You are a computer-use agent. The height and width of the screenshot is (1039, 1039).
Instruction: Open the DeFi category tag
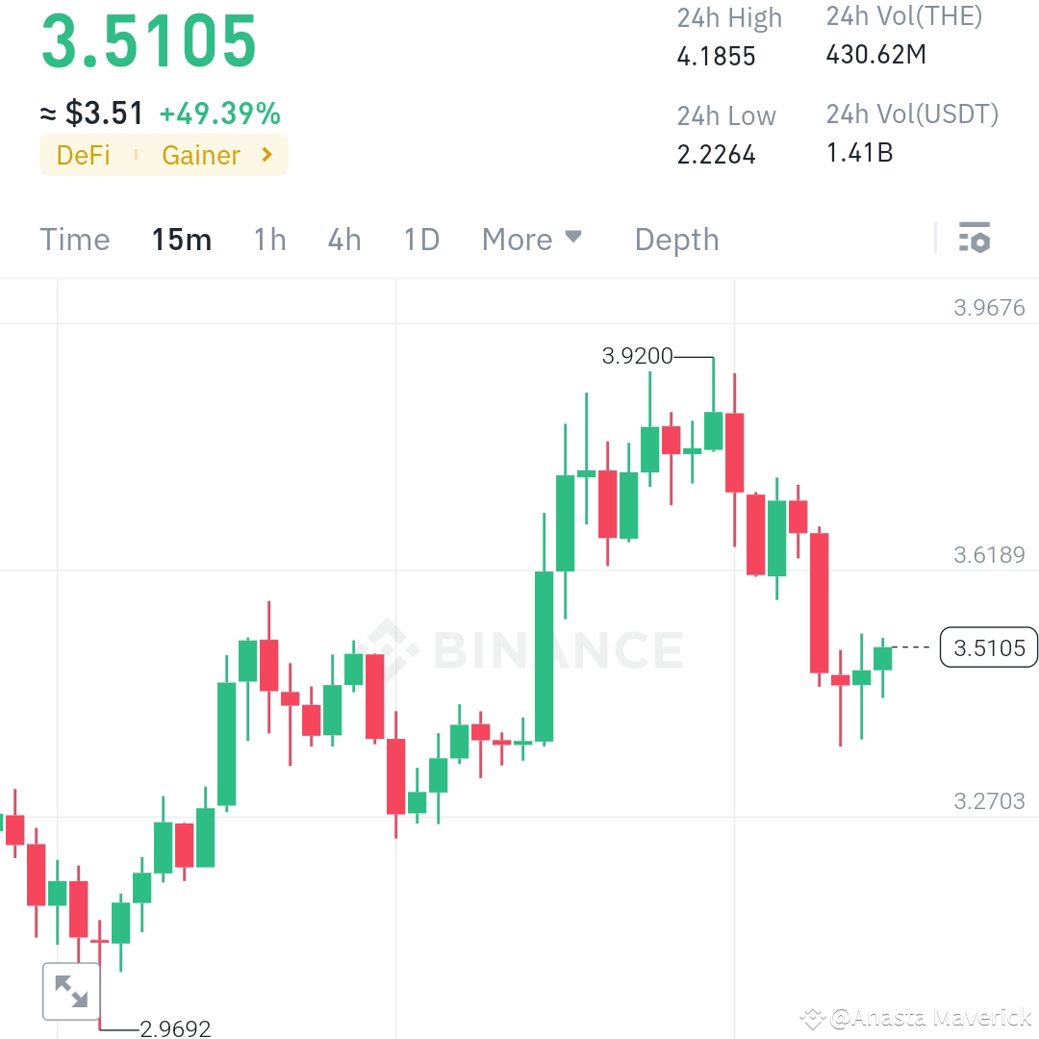coord(82,155)
